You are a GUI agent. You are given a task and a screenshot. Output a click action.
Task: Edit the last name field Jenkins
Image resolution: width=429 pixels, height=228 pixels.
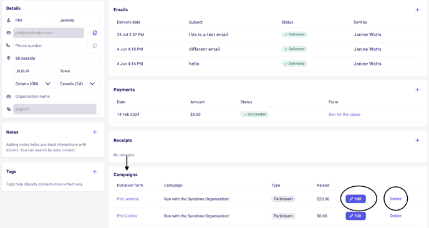point(79,20)
